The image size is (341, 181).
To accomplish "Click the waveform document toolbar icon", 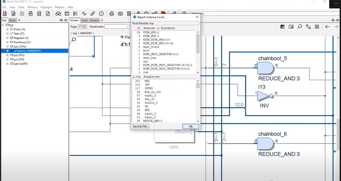I will pos(30,13).
